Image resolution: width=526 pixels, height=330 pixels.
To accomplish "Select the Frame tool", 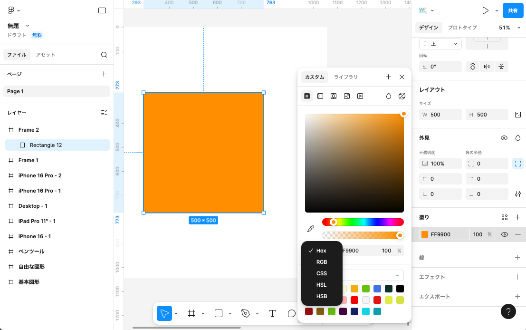I will tap(192, 313).
